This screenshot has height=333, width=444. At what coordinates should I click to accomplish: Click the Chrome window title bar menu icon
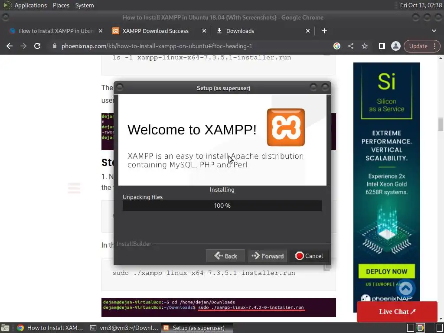(5, 17)
